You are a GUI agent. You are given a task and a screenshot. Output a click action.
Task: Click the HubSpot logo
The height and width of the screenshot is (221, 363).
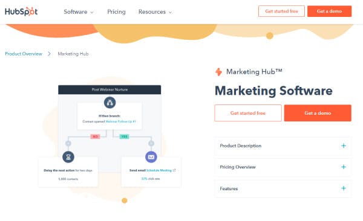pos(21,11)
